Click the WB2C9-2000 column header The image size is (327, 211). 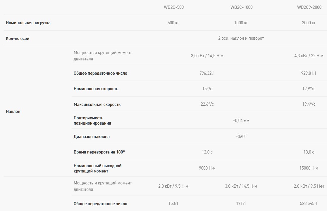point(309,7)
